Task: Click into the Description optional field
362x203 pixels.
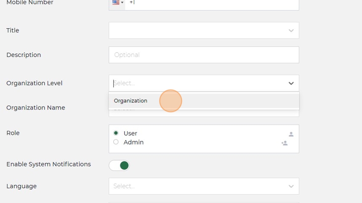Action: [204, 55]
